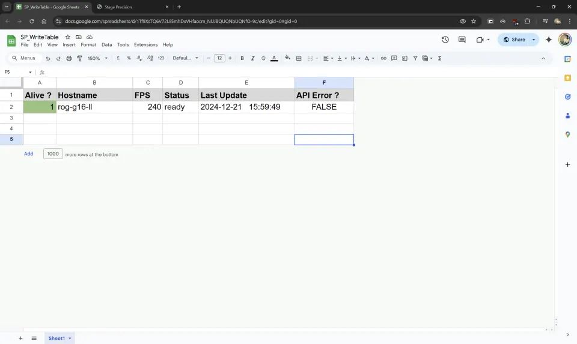
Task: Open the Tools menu
Action: point(123,45)
